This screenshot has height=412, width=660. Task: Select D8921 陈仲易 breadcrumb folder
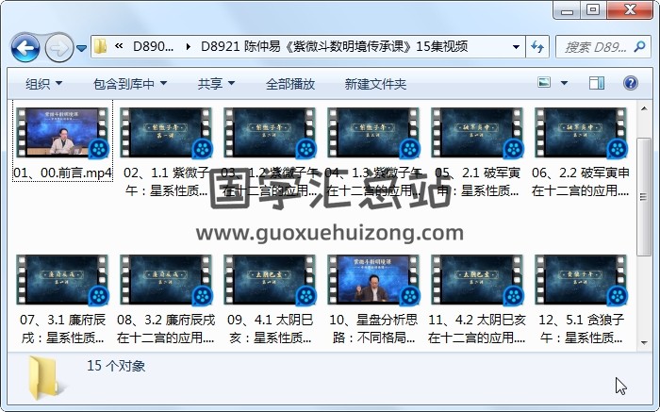coord(334,46)
